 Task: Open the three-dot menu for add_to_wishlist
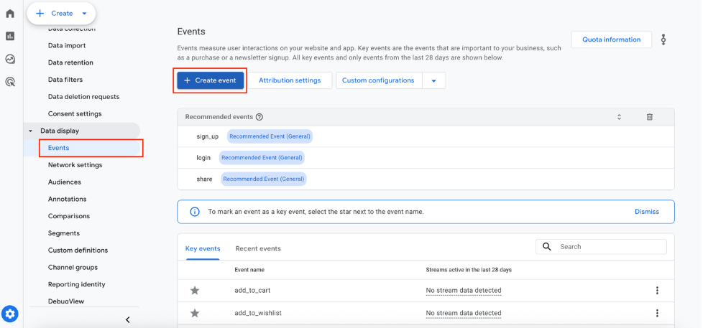pyautogui.click(x=657, y=313)
